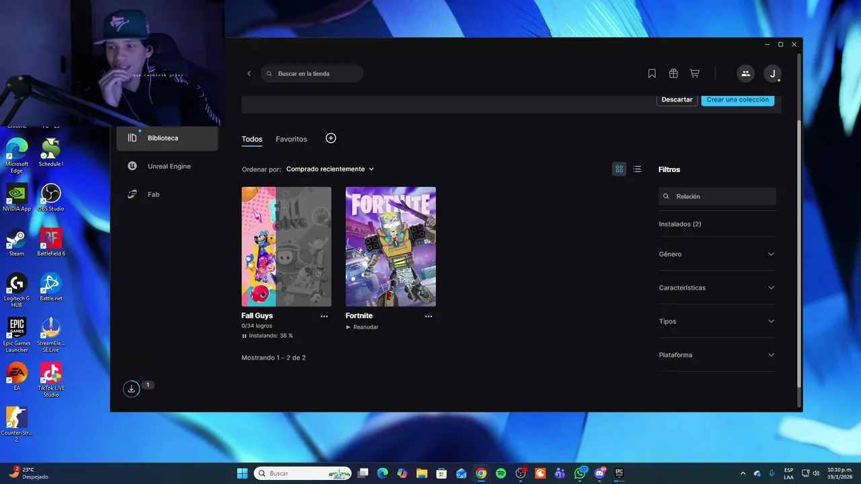Click the taskbar Buscar search box
This screenshot has width=861, height=484.
303,473
